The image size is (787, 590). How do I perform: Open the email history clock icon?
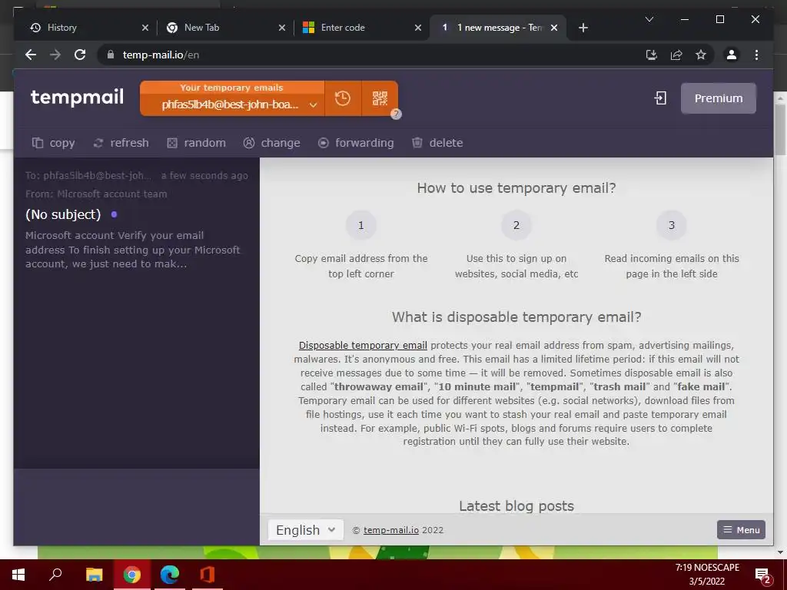pyautogui.click(x=343, y=98)
